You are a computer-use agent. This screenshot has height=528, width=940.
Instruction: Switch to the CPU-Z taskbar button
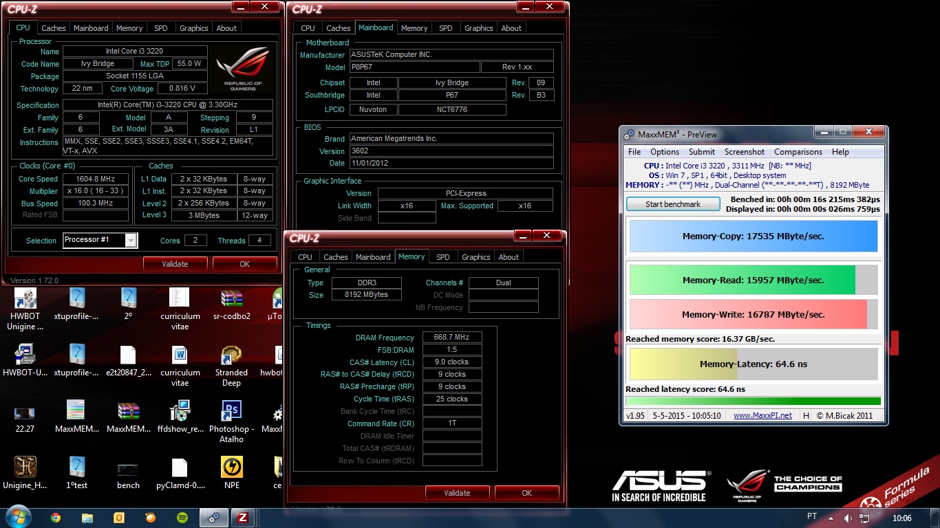[x=242, y=518]
